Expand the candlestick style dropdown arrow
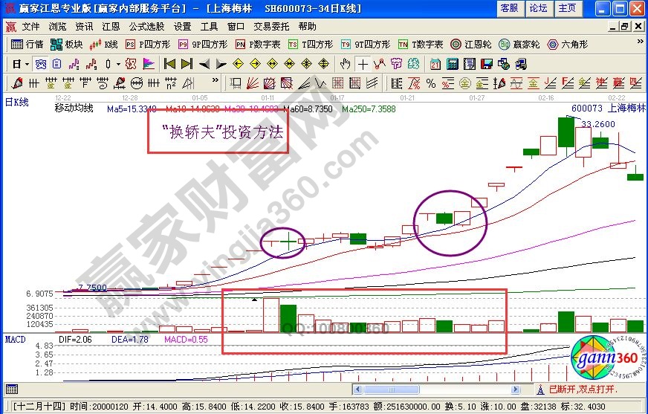The image size is (648, 414). (118, 64)
